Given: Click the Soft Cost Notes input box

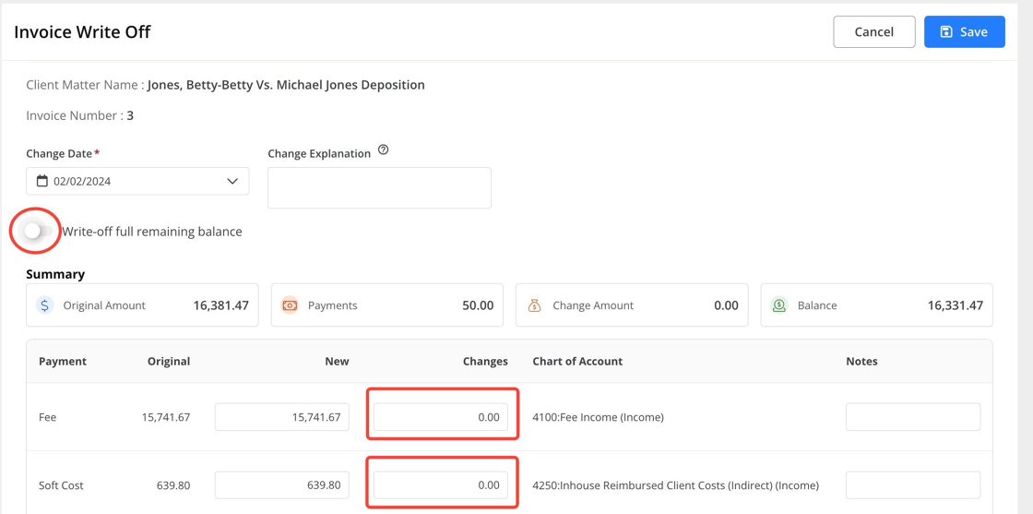Looking at the screenshot, I should (913, 485).
